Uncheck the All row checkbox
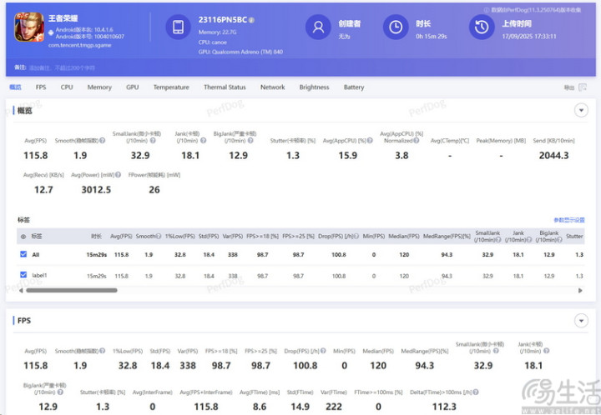 click(23, 254)
